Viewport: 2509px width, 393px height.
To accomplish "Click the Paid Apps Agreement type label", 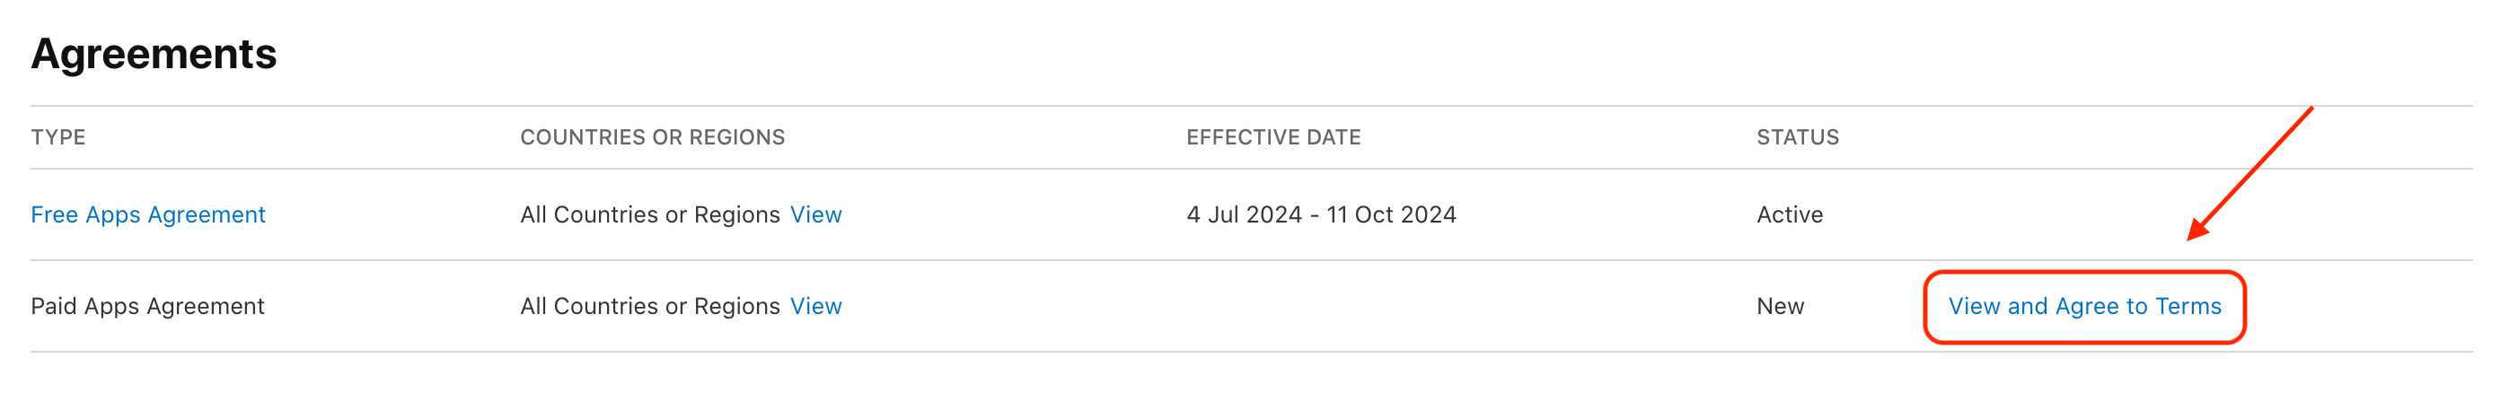I will pos(148,307).
